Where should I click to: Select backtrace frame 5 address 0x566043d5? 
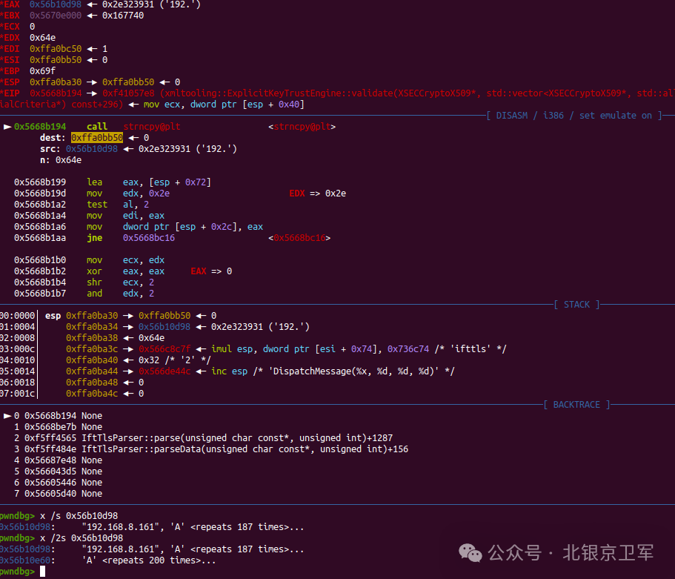click(x=50, y=472)
